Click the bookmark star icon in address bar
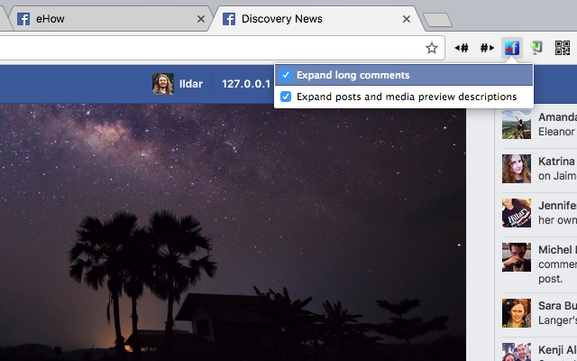Screen dimensions: 577x361 [x=432, y=48]
